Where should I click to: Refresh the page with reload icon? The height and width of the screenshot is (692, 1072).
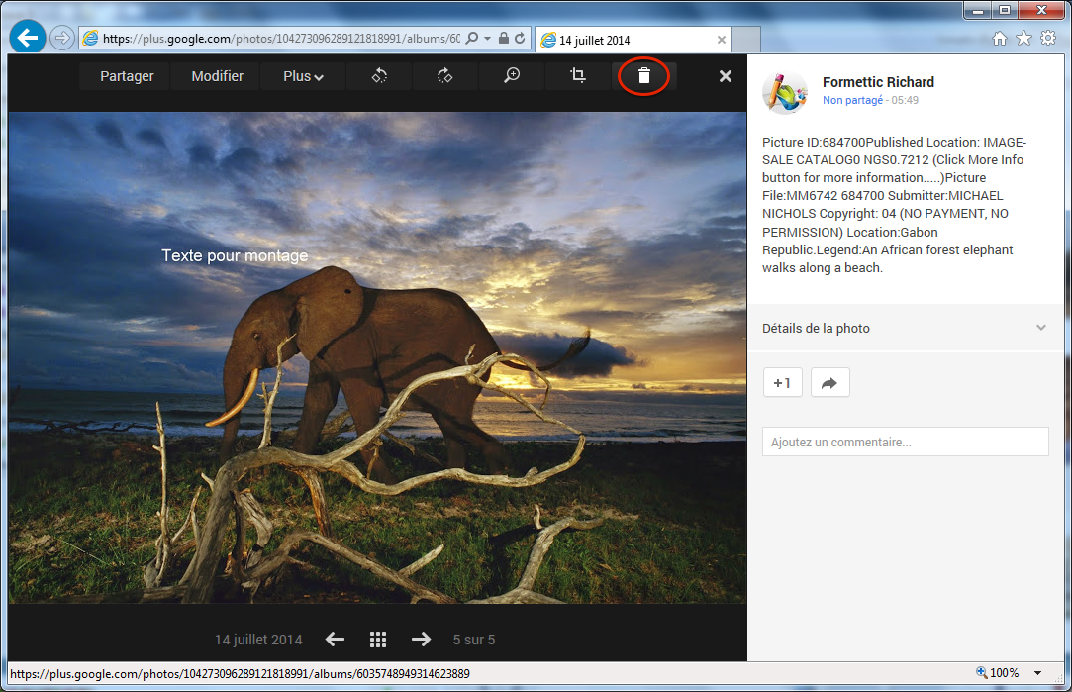[x=520, y=39]
